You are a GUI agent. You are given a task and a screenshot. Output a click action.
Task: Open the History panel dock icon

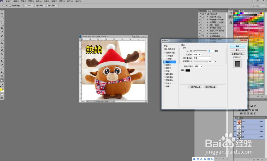click(231, 13)
